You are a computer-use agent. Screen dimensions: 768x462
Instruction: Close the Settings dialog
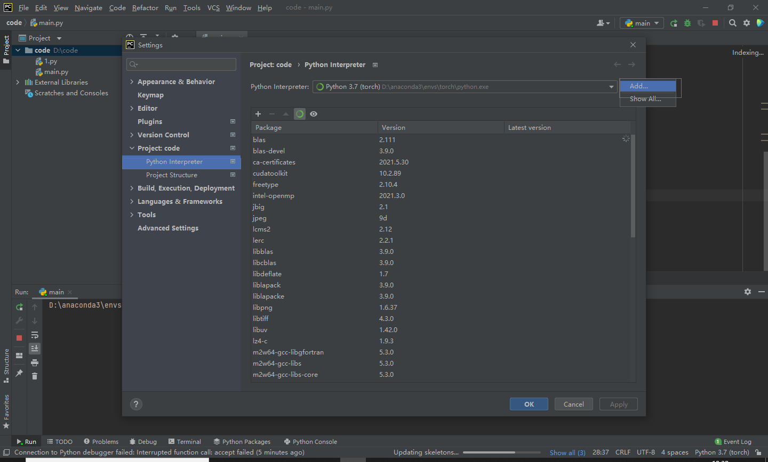[633, 45]
